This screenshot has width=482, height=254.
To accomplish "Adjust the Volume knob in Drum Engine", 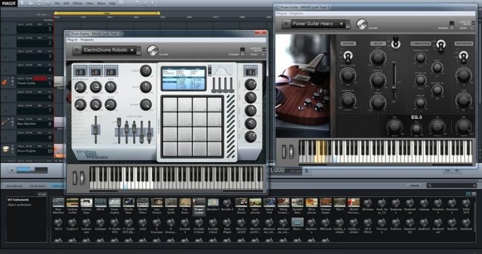I will (153, 50).
